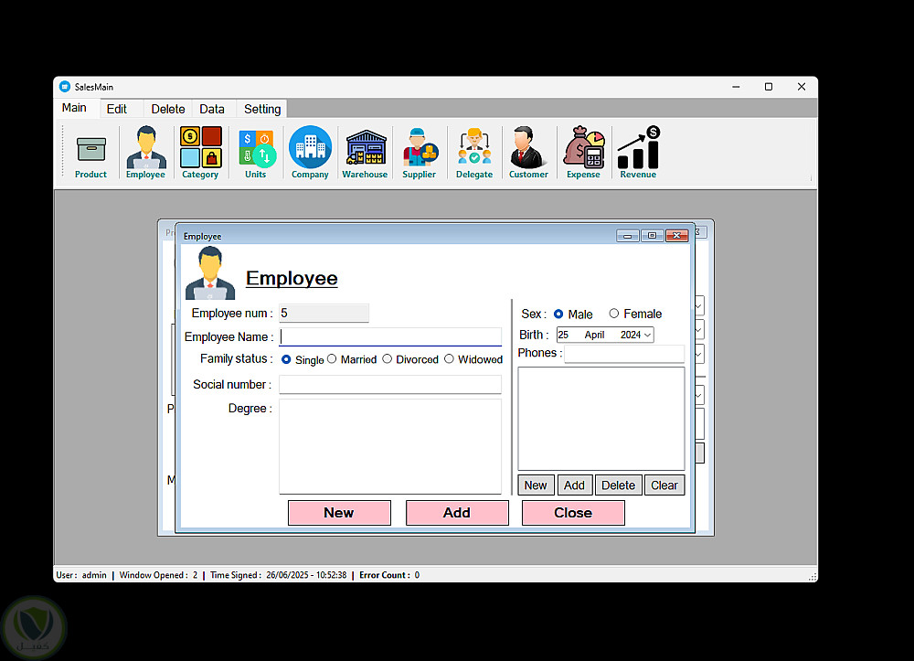Click the SalesMain app icon in title bar
Screen dimensions: 914x661
point(65,87)
